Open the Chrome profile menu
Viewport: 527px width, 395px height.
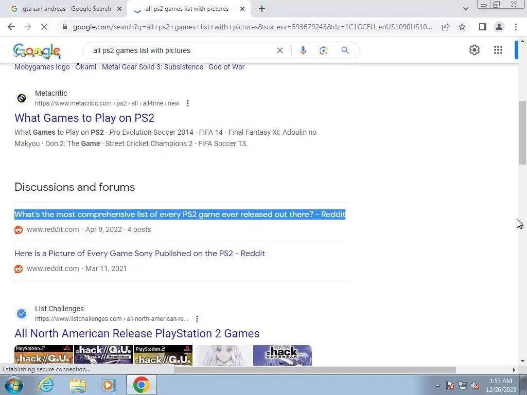[499, 27]
